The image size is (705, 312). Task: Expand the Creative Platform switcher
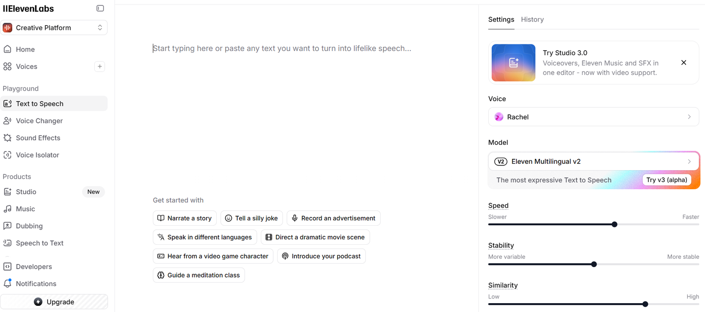point(54,28)
